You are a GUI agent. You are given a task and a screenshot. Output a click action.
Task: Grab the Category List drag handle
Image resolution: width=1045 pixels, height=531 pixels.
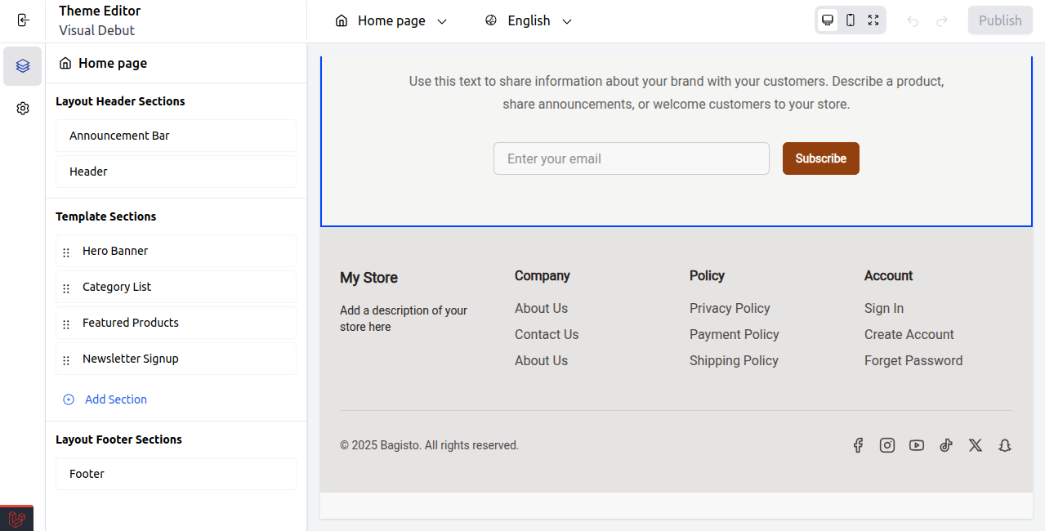[66, 288]
